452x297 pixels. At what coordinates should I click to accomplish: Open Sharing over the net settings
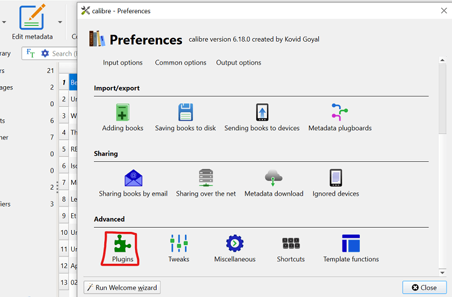(x=206, y=184)
